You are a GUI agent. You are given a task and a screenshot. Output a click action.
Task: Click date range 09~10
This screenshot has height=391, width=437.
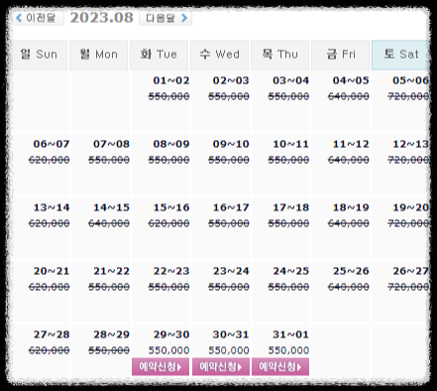pyautogui.click(x=231, y=144)
